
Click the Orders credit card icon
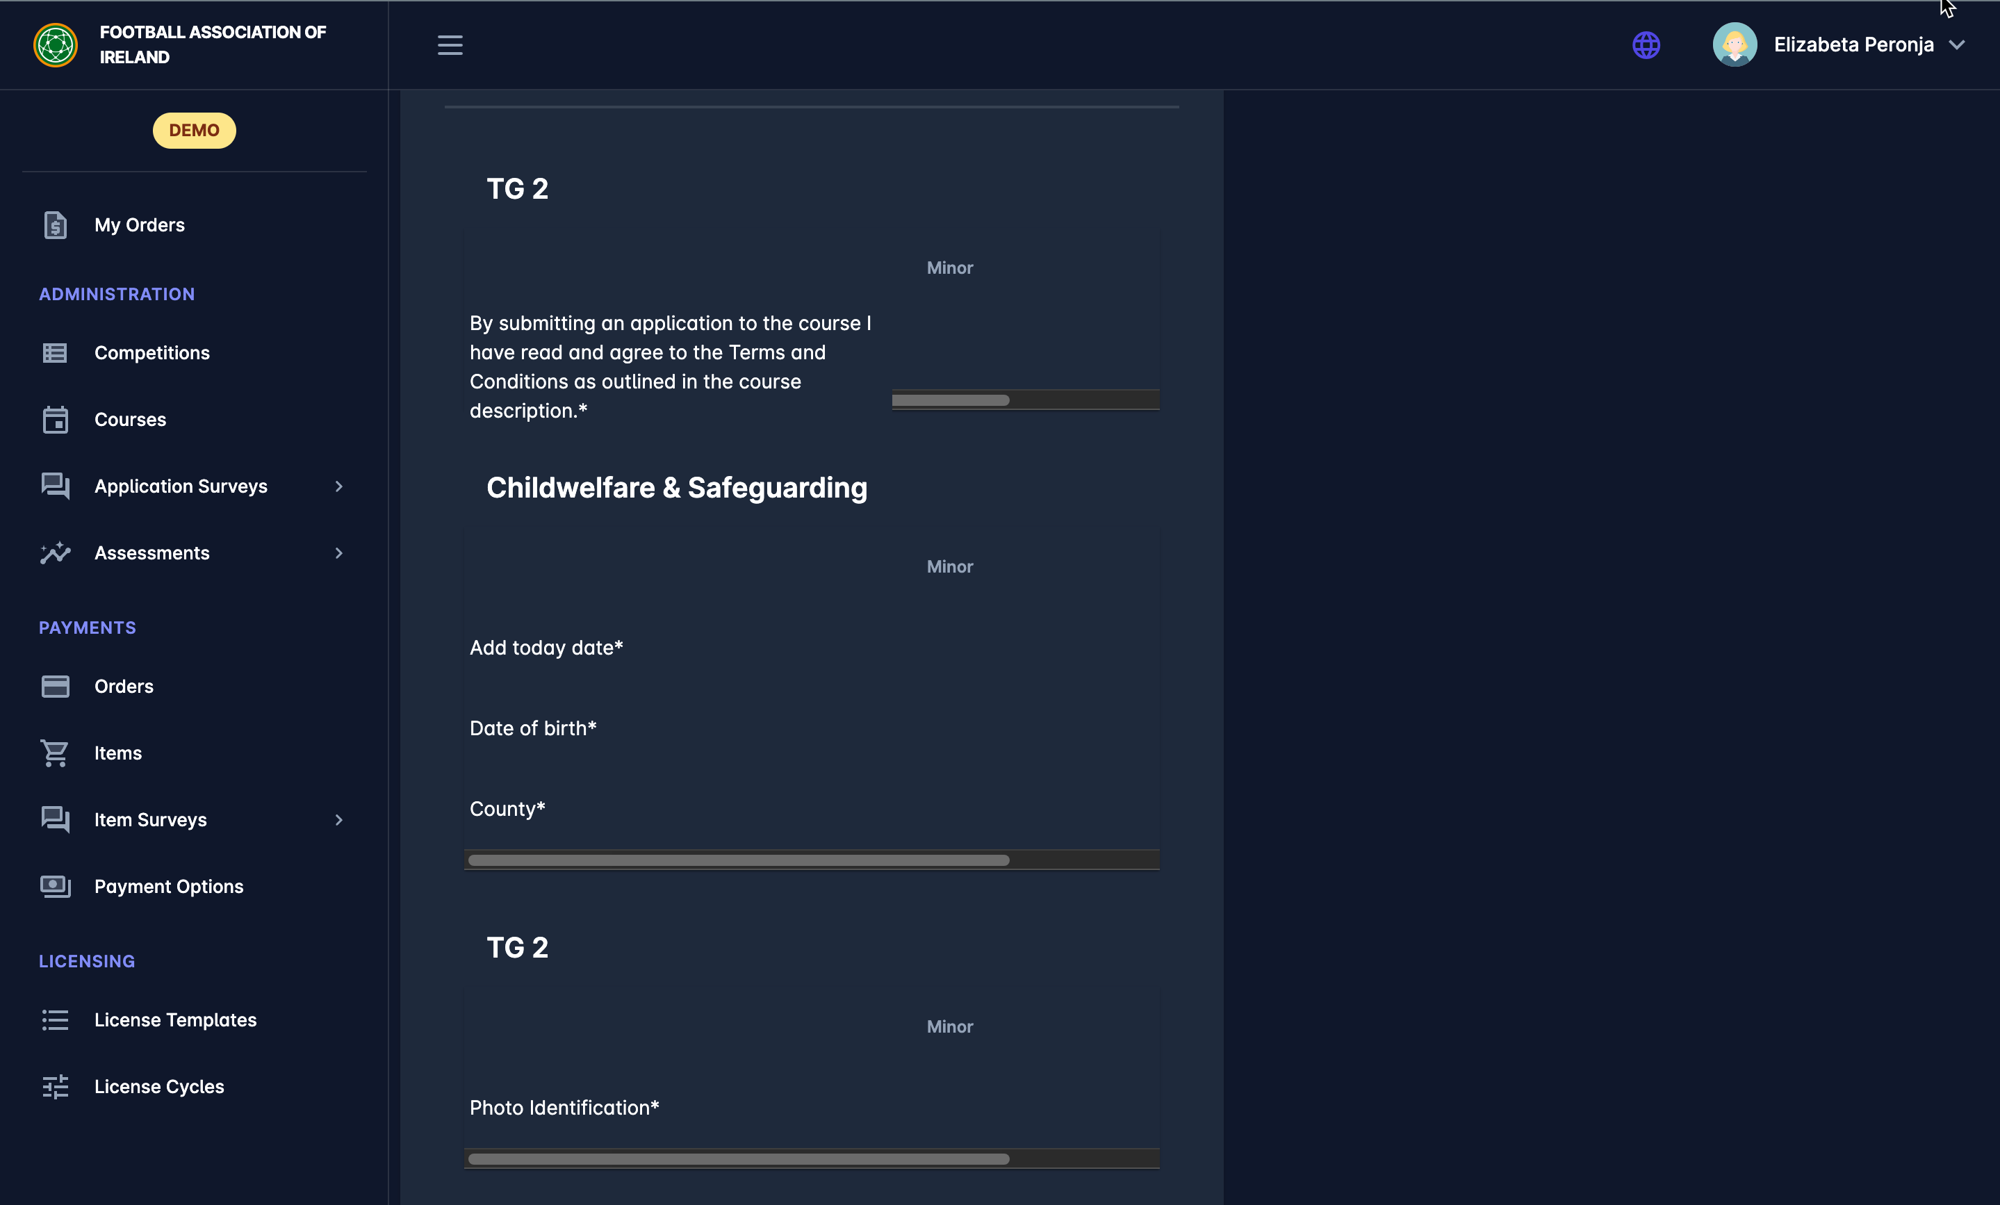point(55,687)
